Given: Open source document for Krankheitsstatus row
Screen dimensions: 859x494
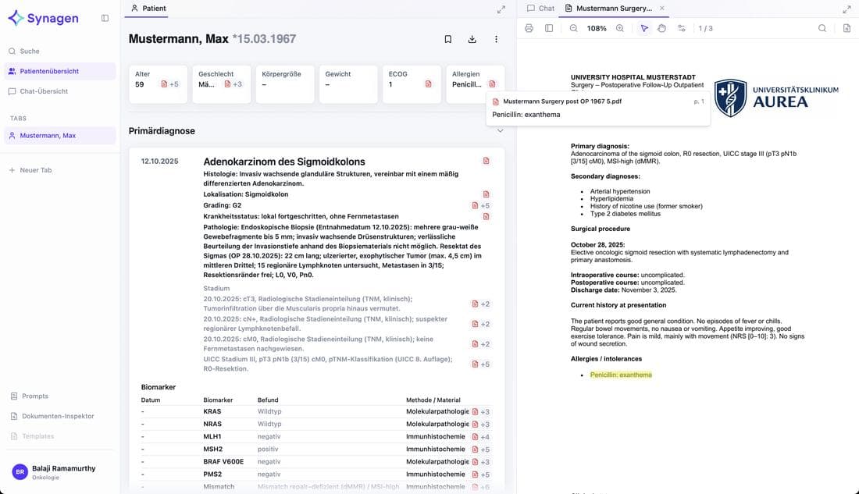Looking at the screenshot, I should coord(486,217).
